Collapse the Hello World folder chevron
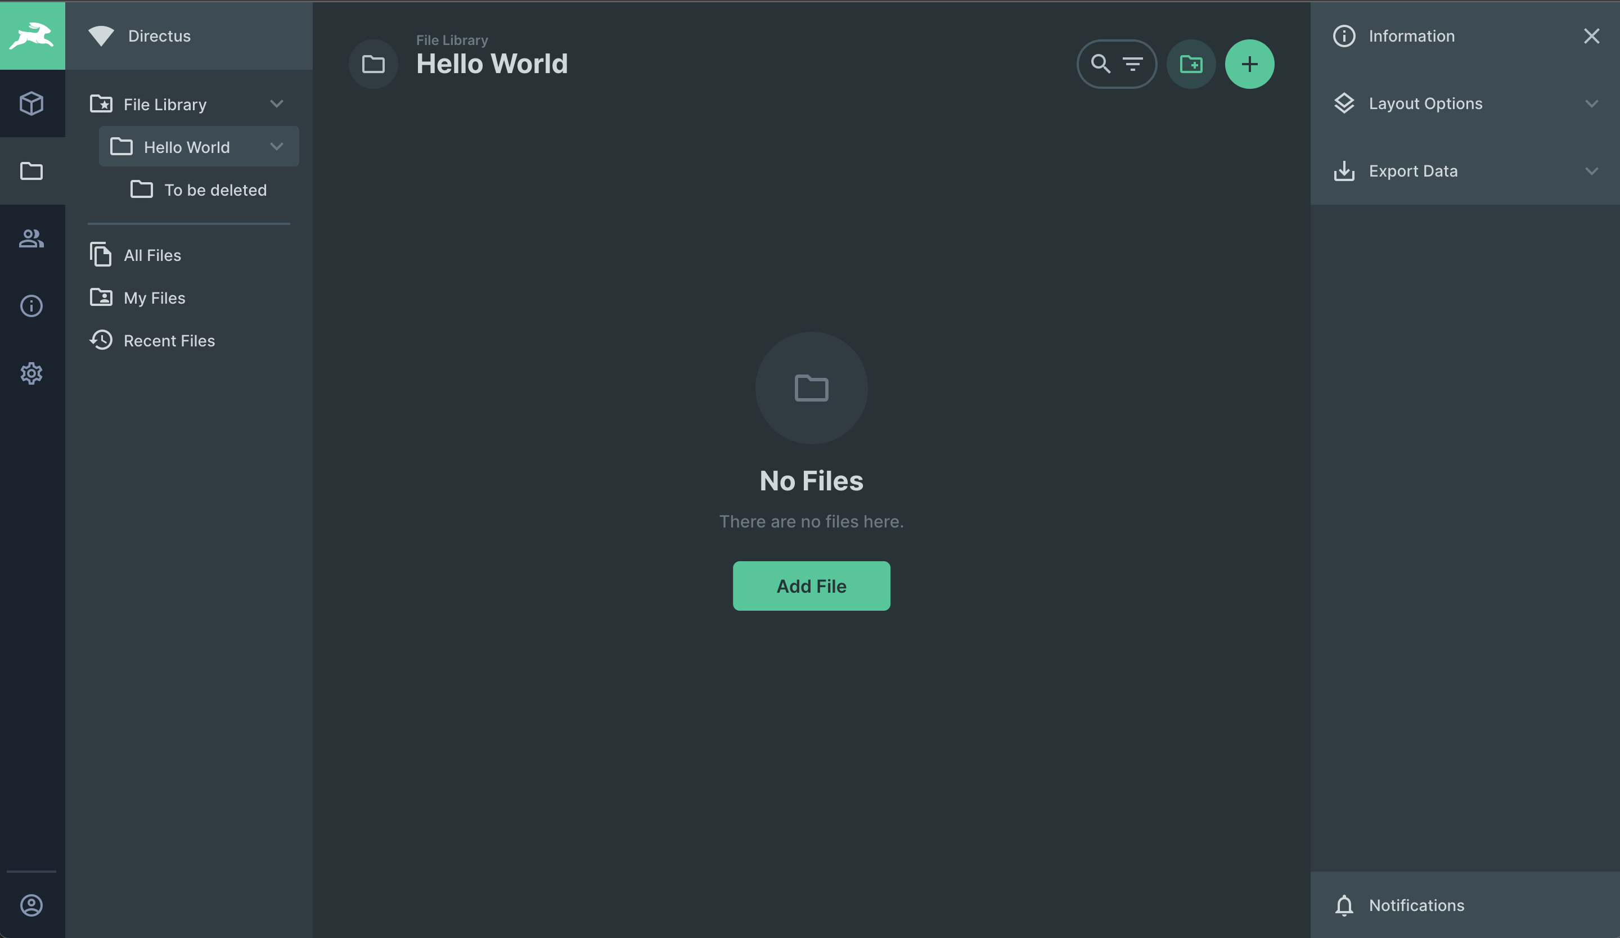The height and width of the screenshot is (938, 1620). click(276, 146)
